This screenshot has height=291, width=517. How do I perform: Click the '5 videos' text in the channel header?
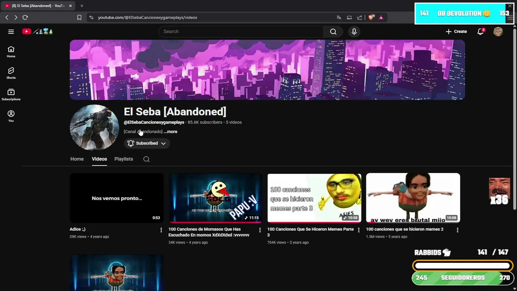pyautogui.click(x=234, y=122)
